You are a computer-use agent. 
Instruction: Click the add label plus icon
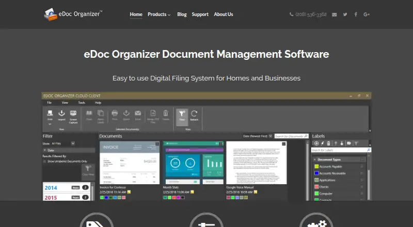coord(316,143)
